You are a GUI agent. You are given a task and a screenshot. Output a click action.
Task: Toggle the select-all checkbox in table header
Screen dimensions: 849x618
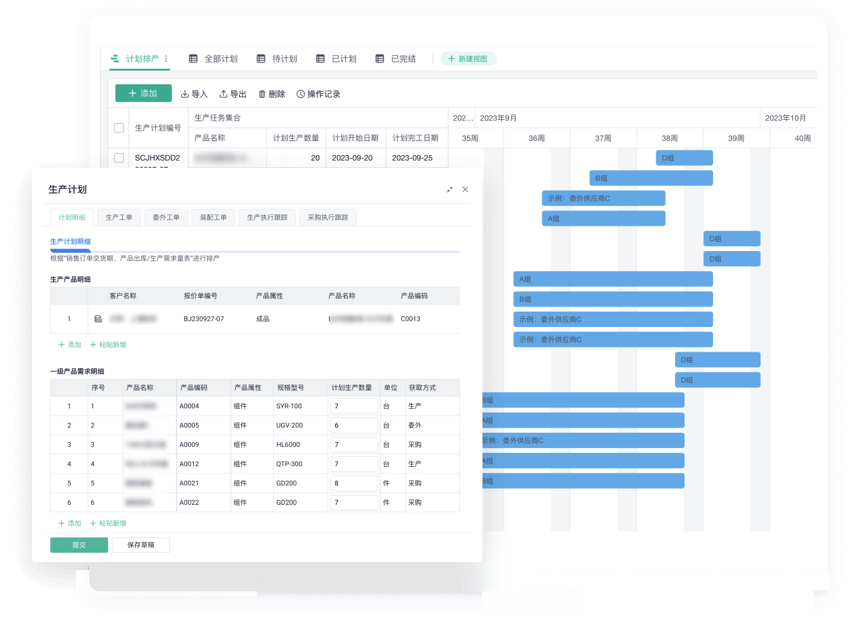(x=119, y=128)
